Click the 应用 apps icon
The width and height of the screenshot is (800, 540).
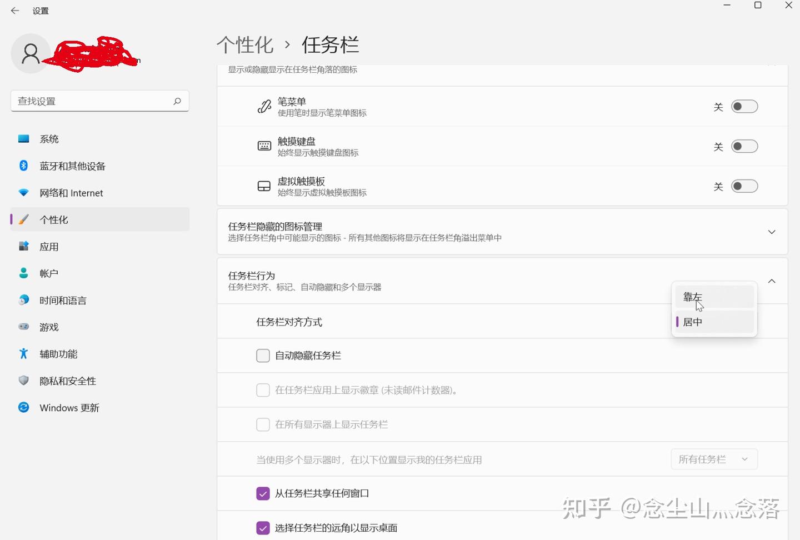(x=23, y=246)
